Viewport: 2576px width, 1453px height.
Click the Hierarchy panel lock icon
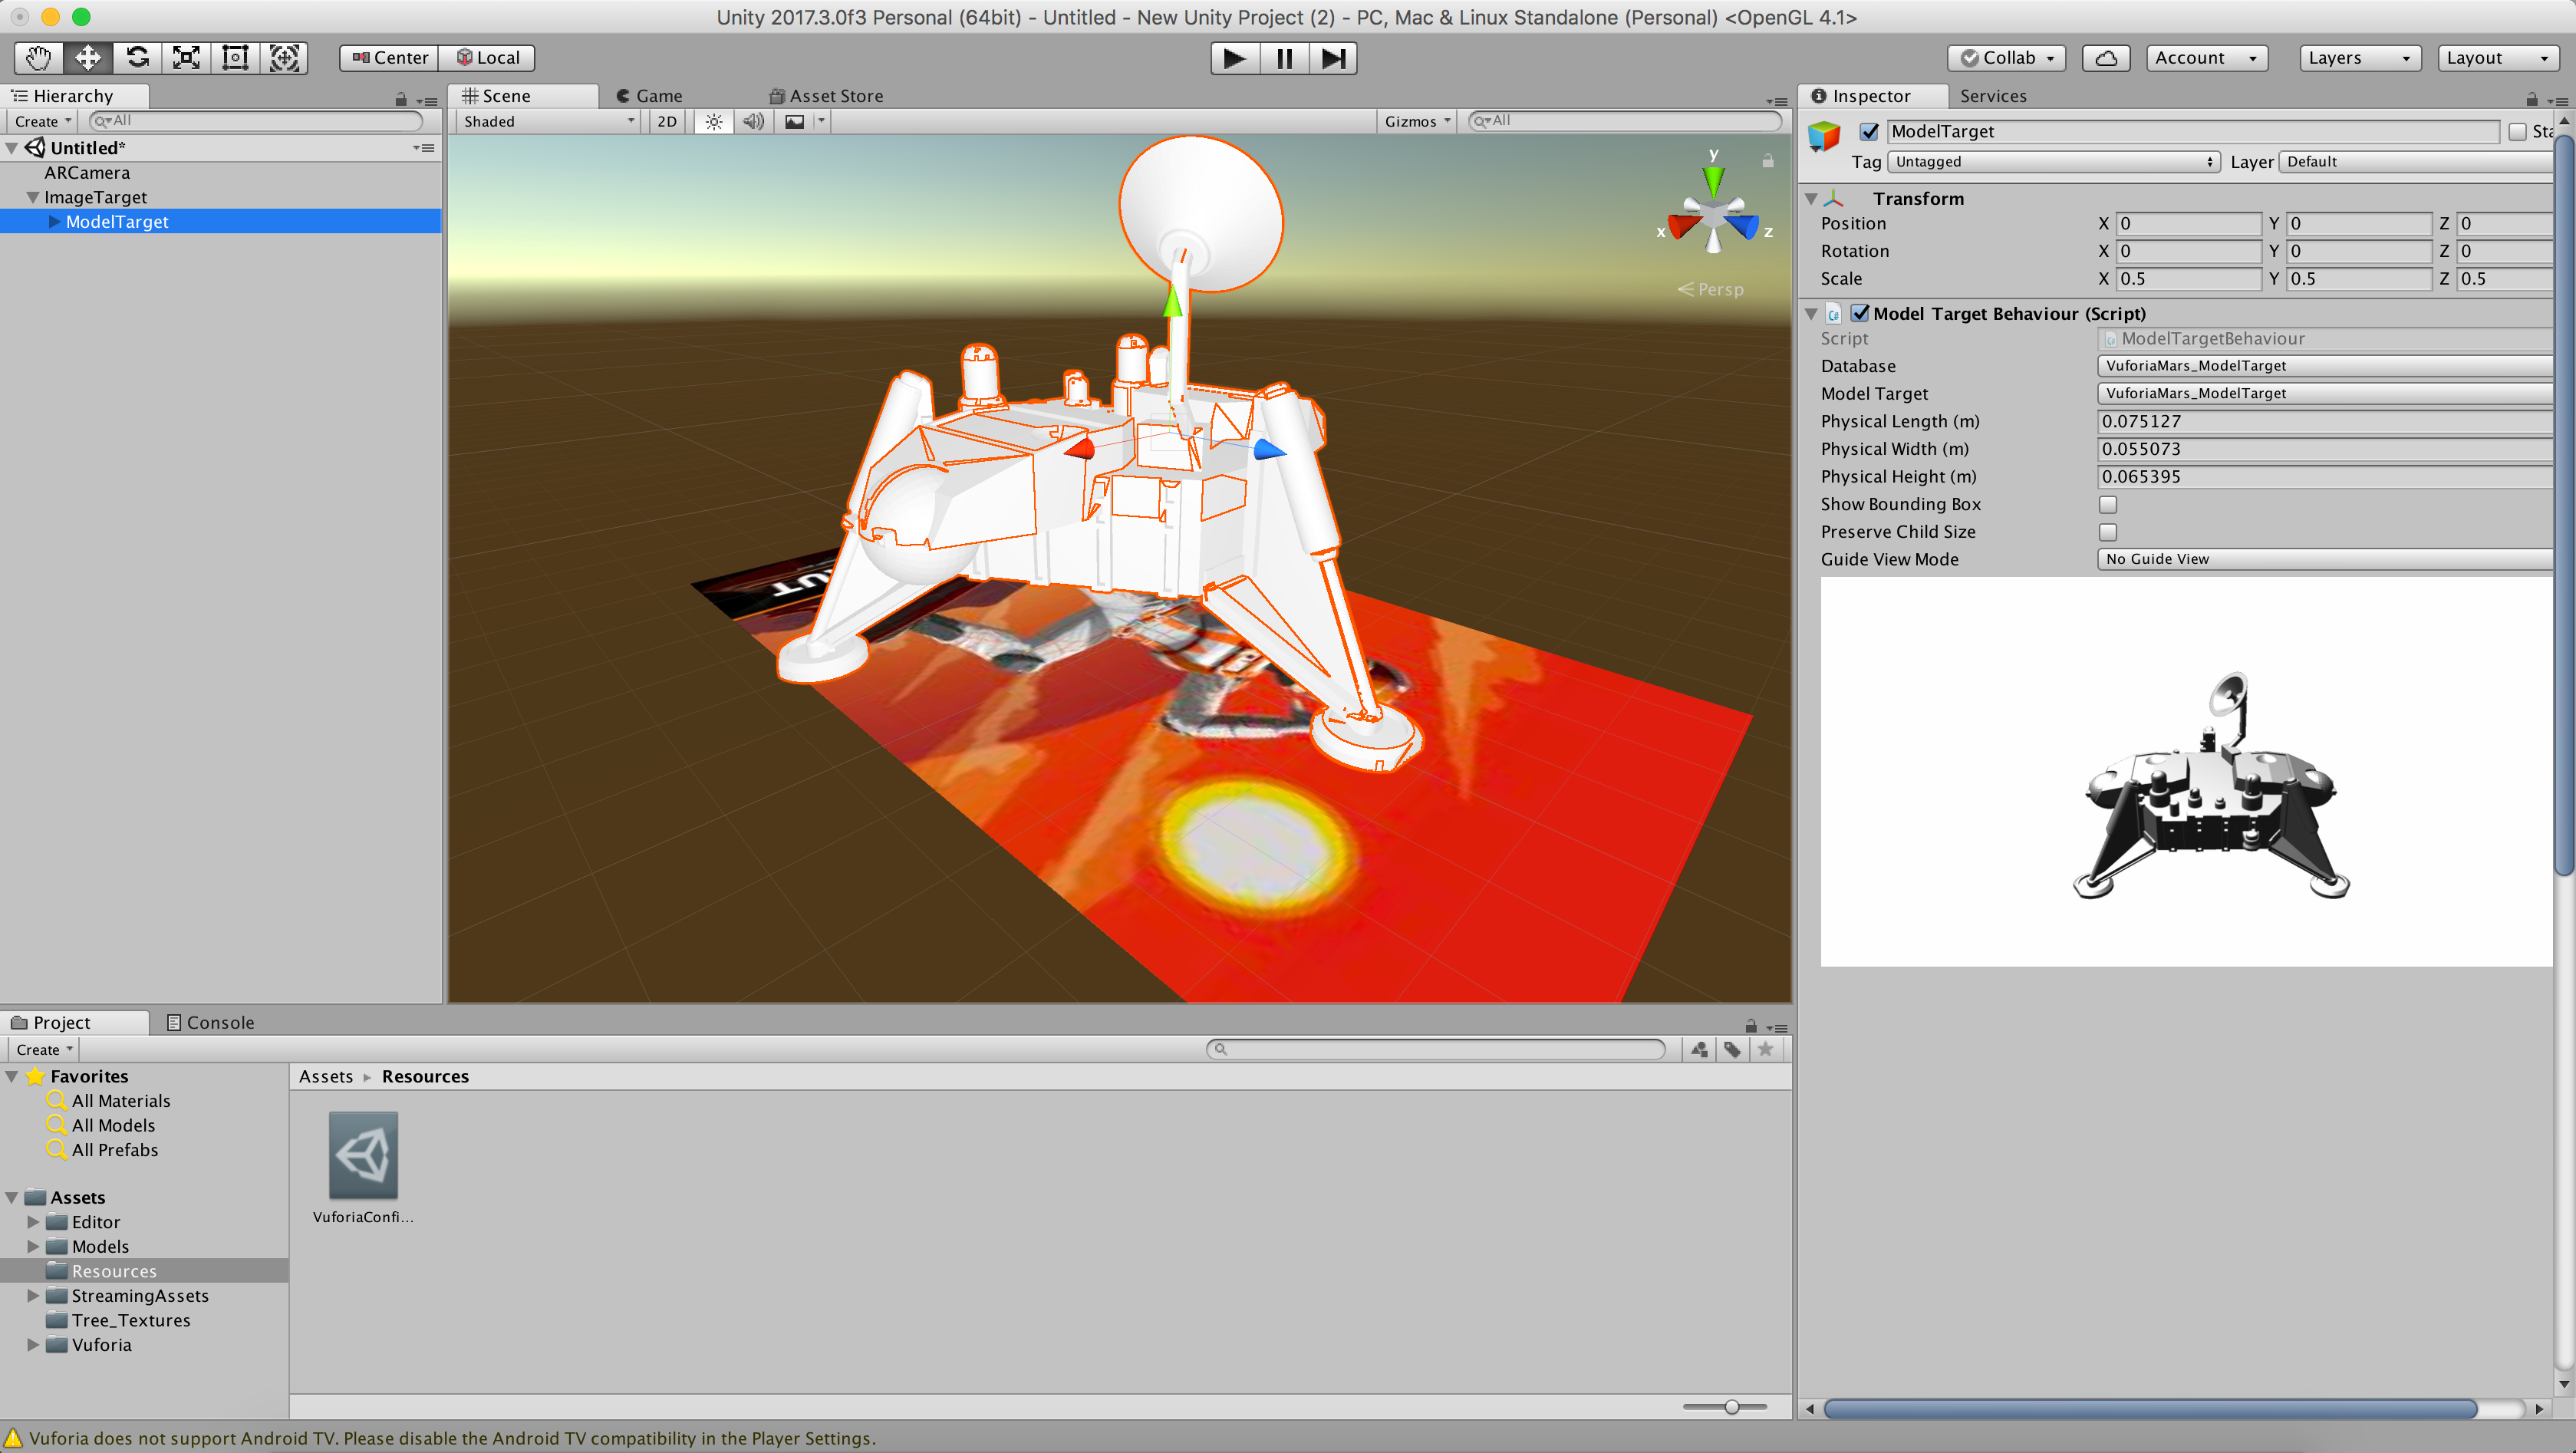click(401, 99)
